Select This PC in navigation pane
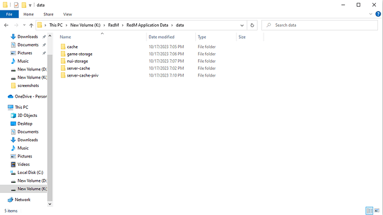Viewport: 383px width, 215px height. [x=22, y=107]
